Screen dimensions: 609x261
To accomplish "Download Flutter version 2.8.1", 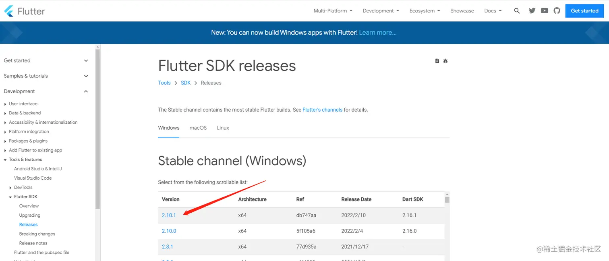I will pos(167,246).
